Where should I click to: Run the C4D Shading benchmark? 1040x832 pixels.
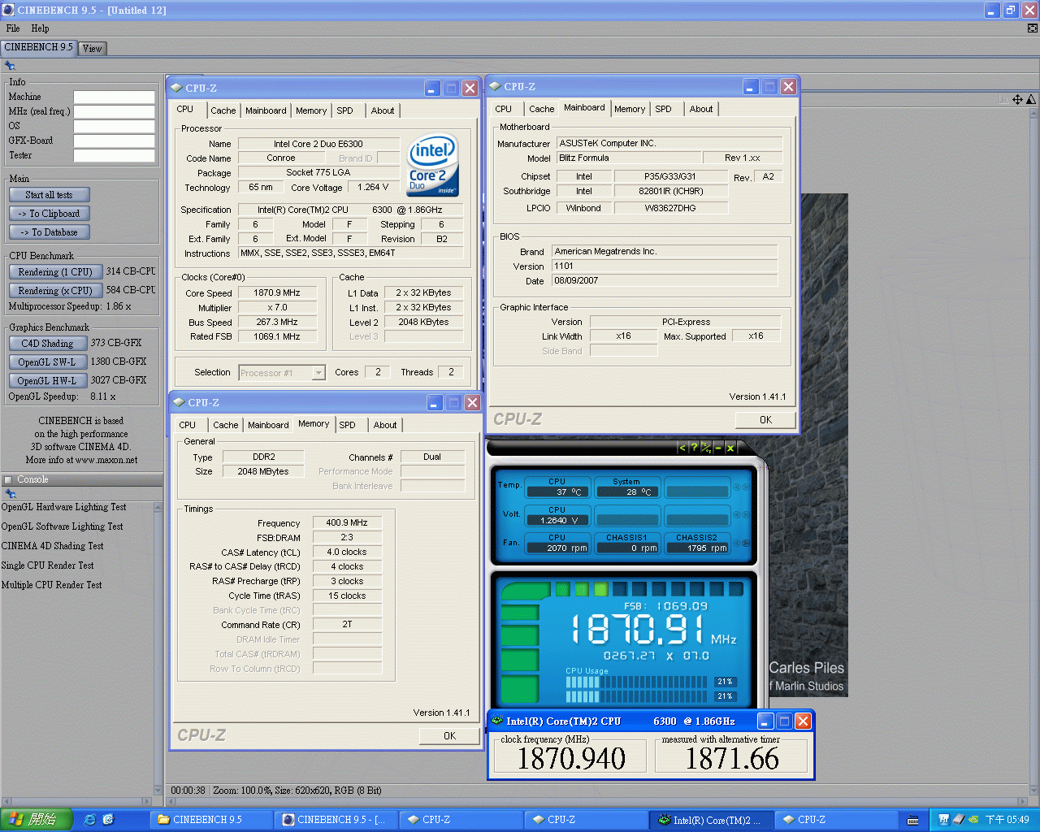(x=47, y=344)
